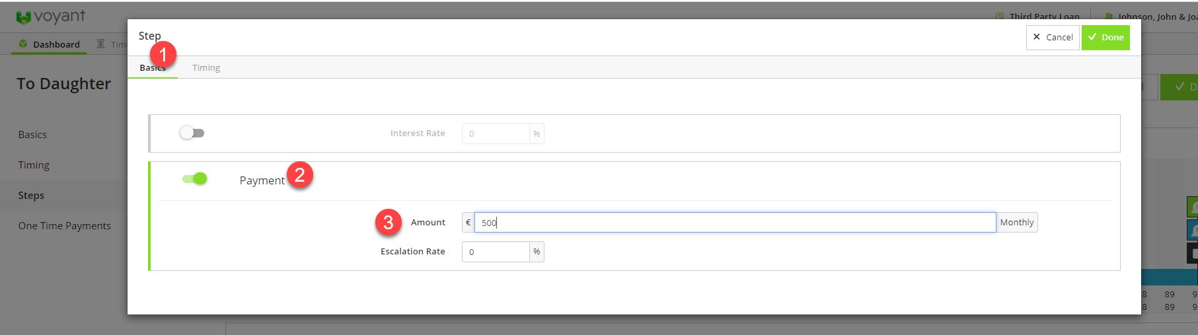
Task: Click the hourglass timeline icon in top bar
Action: (x=100, y=44)
